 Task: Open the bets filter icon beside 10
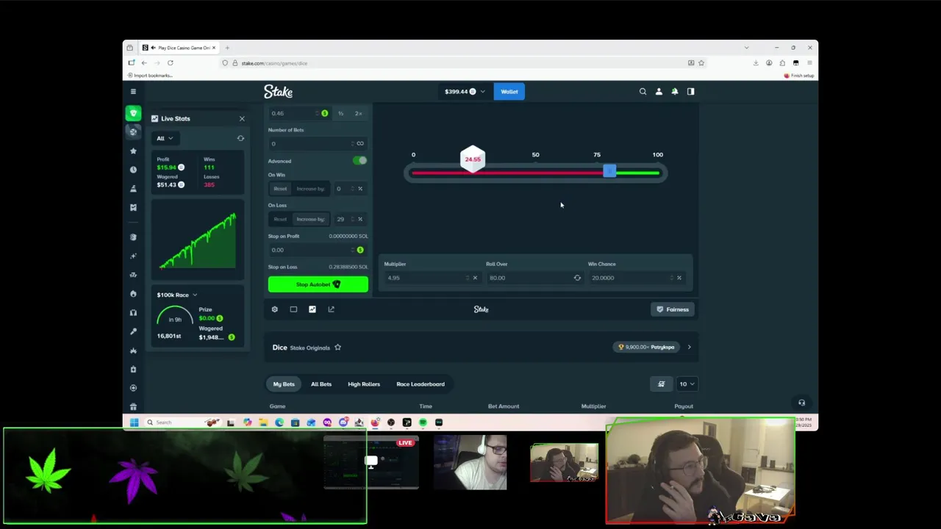point(661,384)
